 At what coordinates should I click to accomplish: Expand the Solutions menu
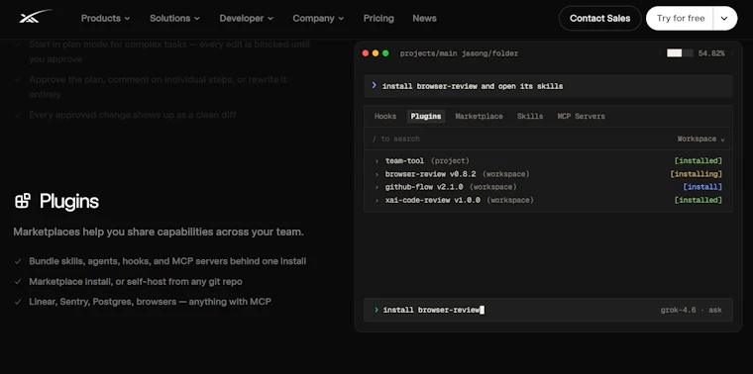pyautogui.click(x=174, y=18)
